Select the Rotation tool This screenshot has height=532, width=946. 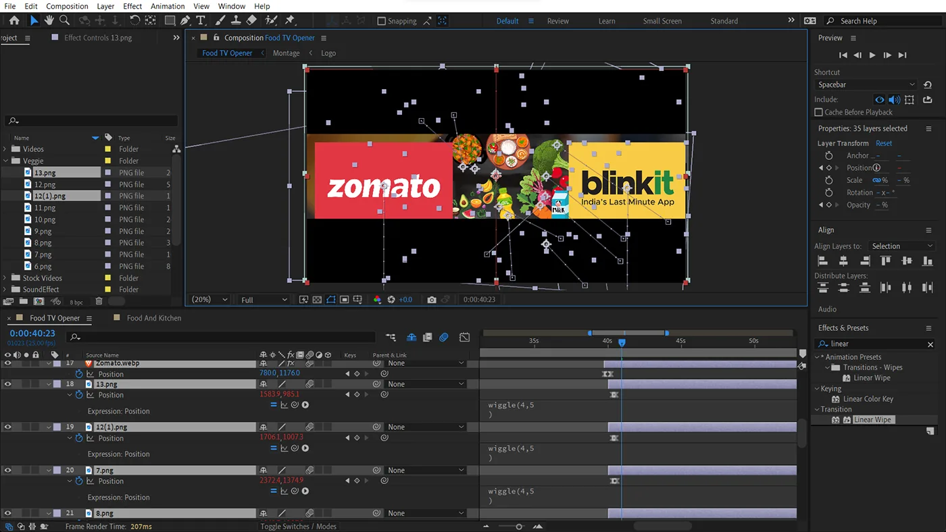134,21
